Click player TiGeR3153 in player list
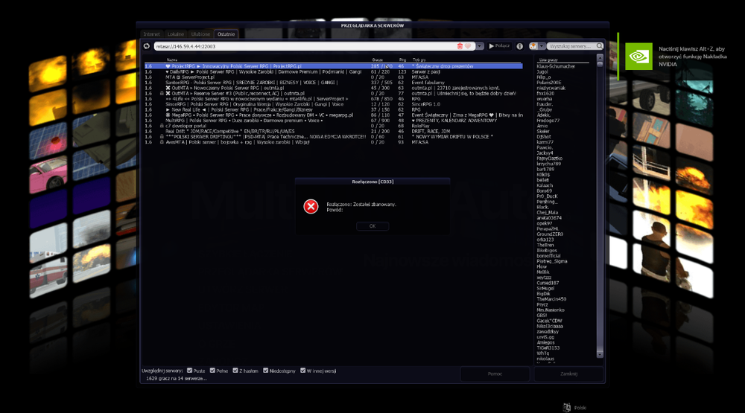The height and width of the screenshot is (413, 745). click(x=548, y=348)
